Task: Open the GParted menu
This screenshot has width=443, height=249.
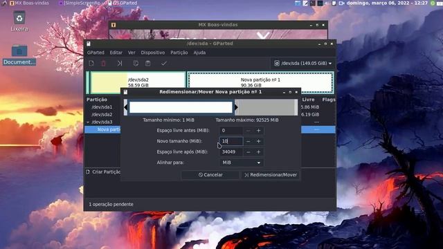Action: coord(96,53)
